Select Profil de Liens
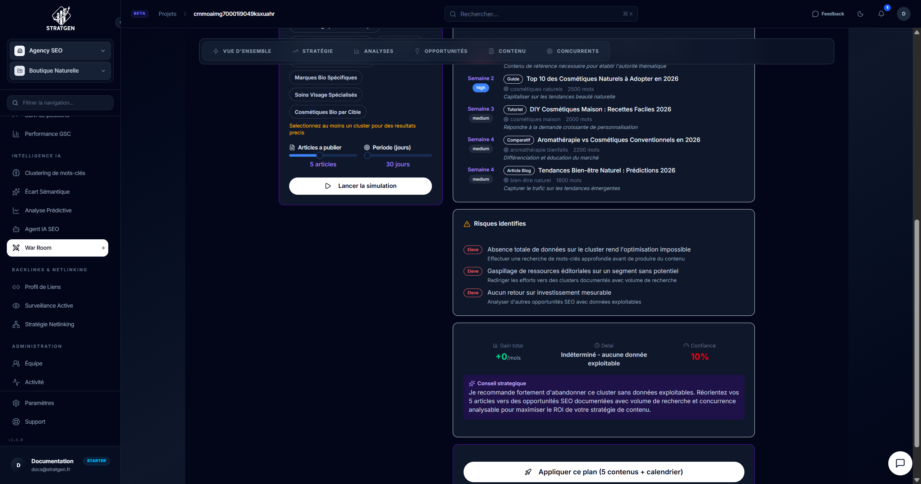 pyautogui.click(x=42, y=287)
